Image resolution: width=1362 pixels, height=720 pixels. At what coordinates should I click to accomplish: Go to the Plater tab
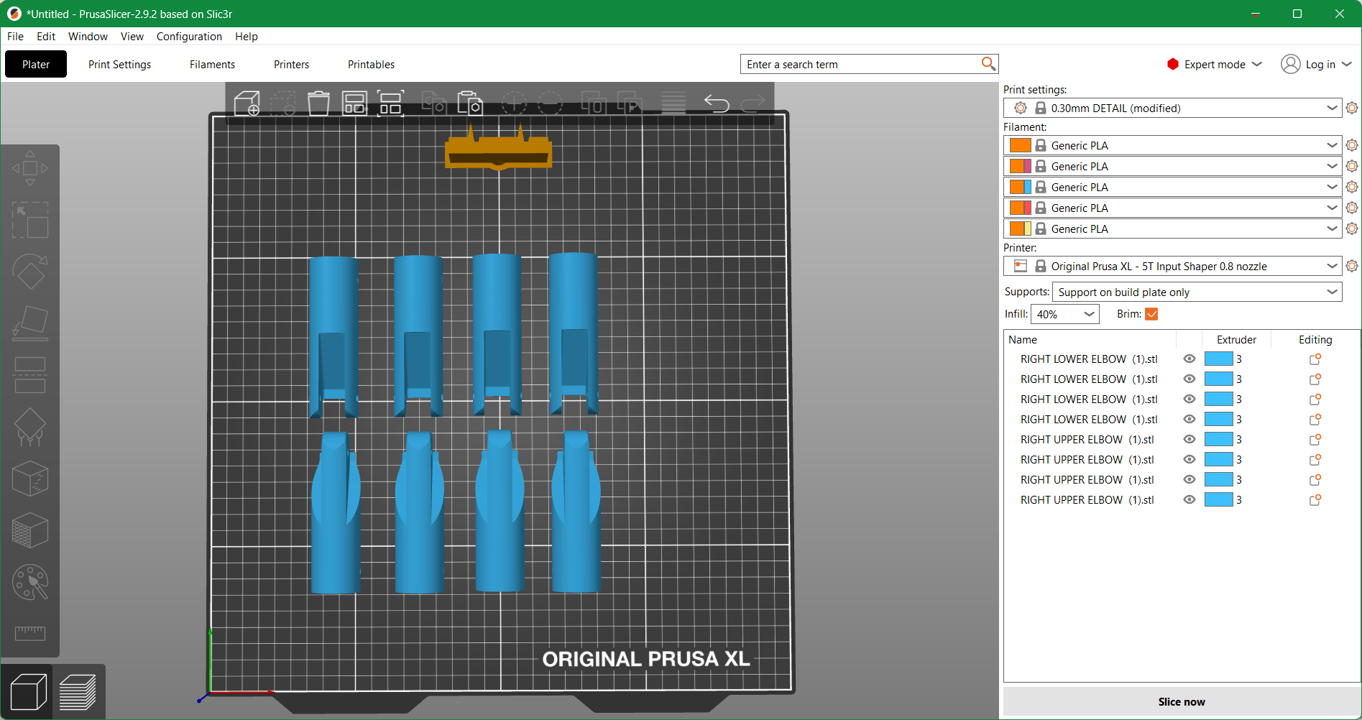click(36, 64)
